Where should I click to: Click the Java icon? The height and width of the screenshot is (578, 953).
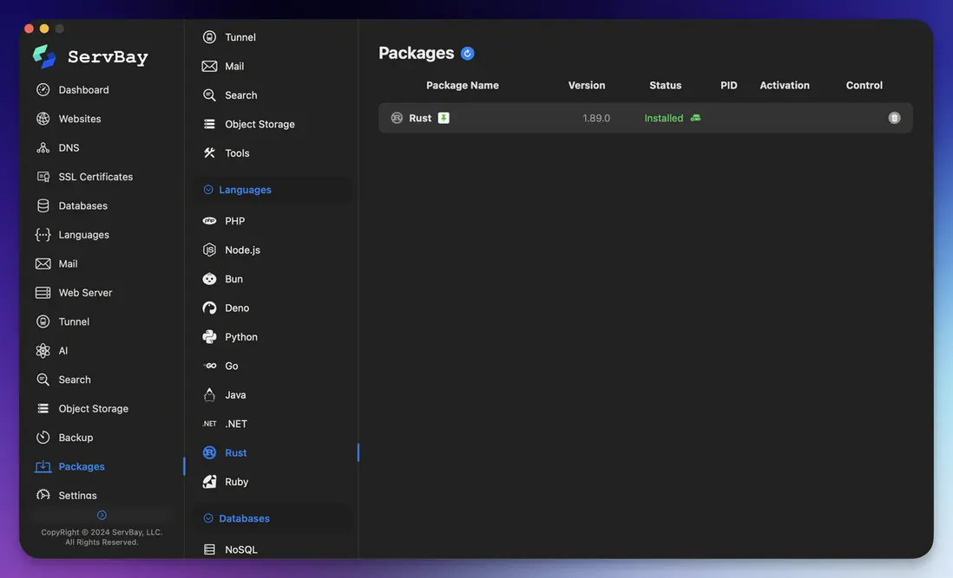(x=210, y=395)
